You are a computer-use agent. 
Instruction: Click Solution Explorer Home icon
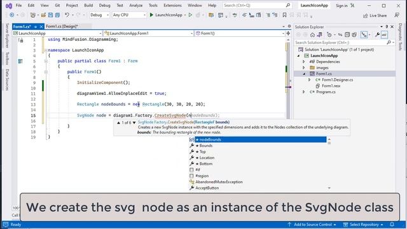(x=312, y=35)
